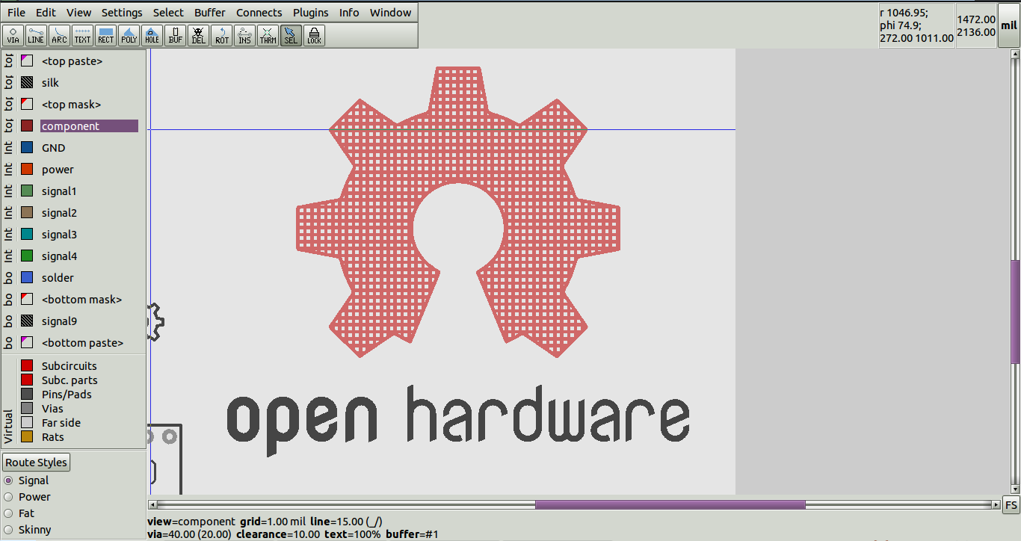Open the Connects menu
This screenshot has width=1021, height=541.
pos(259,12)
